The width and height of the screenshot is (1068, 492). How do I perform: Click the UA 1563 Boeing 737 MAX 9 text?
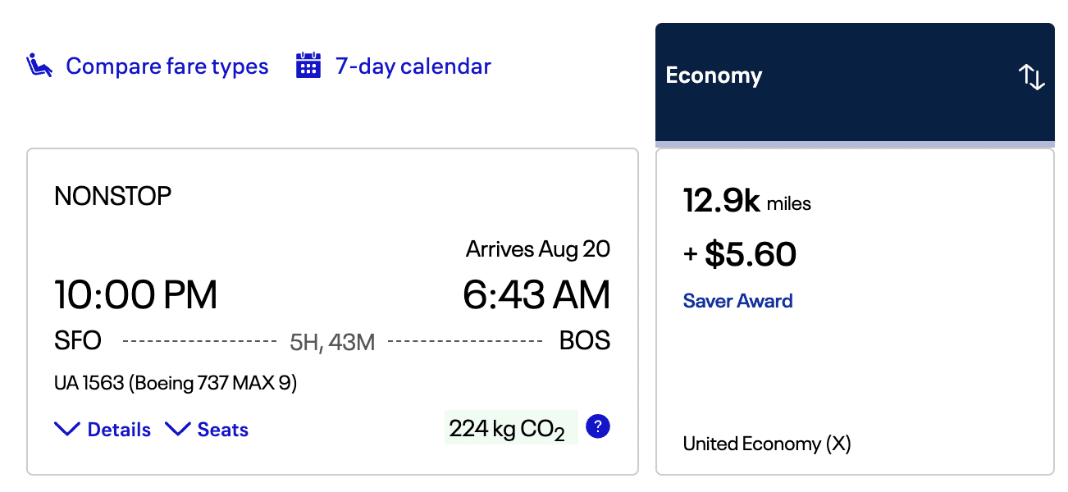(x=176, y=383)
